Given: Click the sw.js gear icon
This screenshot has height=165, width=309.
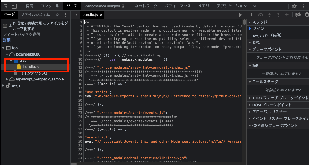Looking at the screenshot, I should click(8, 85).
